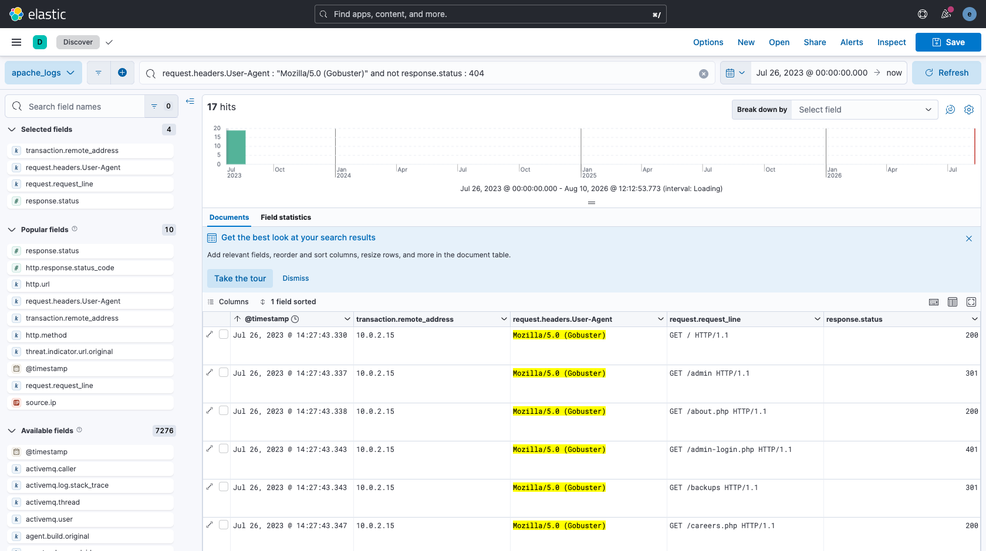The height and width of the screenshot is (551, 986).
Task: Expand document for GET /admin row
Action: 210,372
